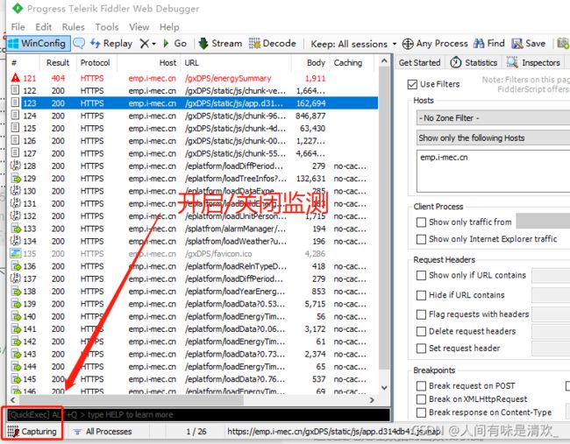Sort sessions by Host column header
The image size is (570, 444).
tap(149, 63)
